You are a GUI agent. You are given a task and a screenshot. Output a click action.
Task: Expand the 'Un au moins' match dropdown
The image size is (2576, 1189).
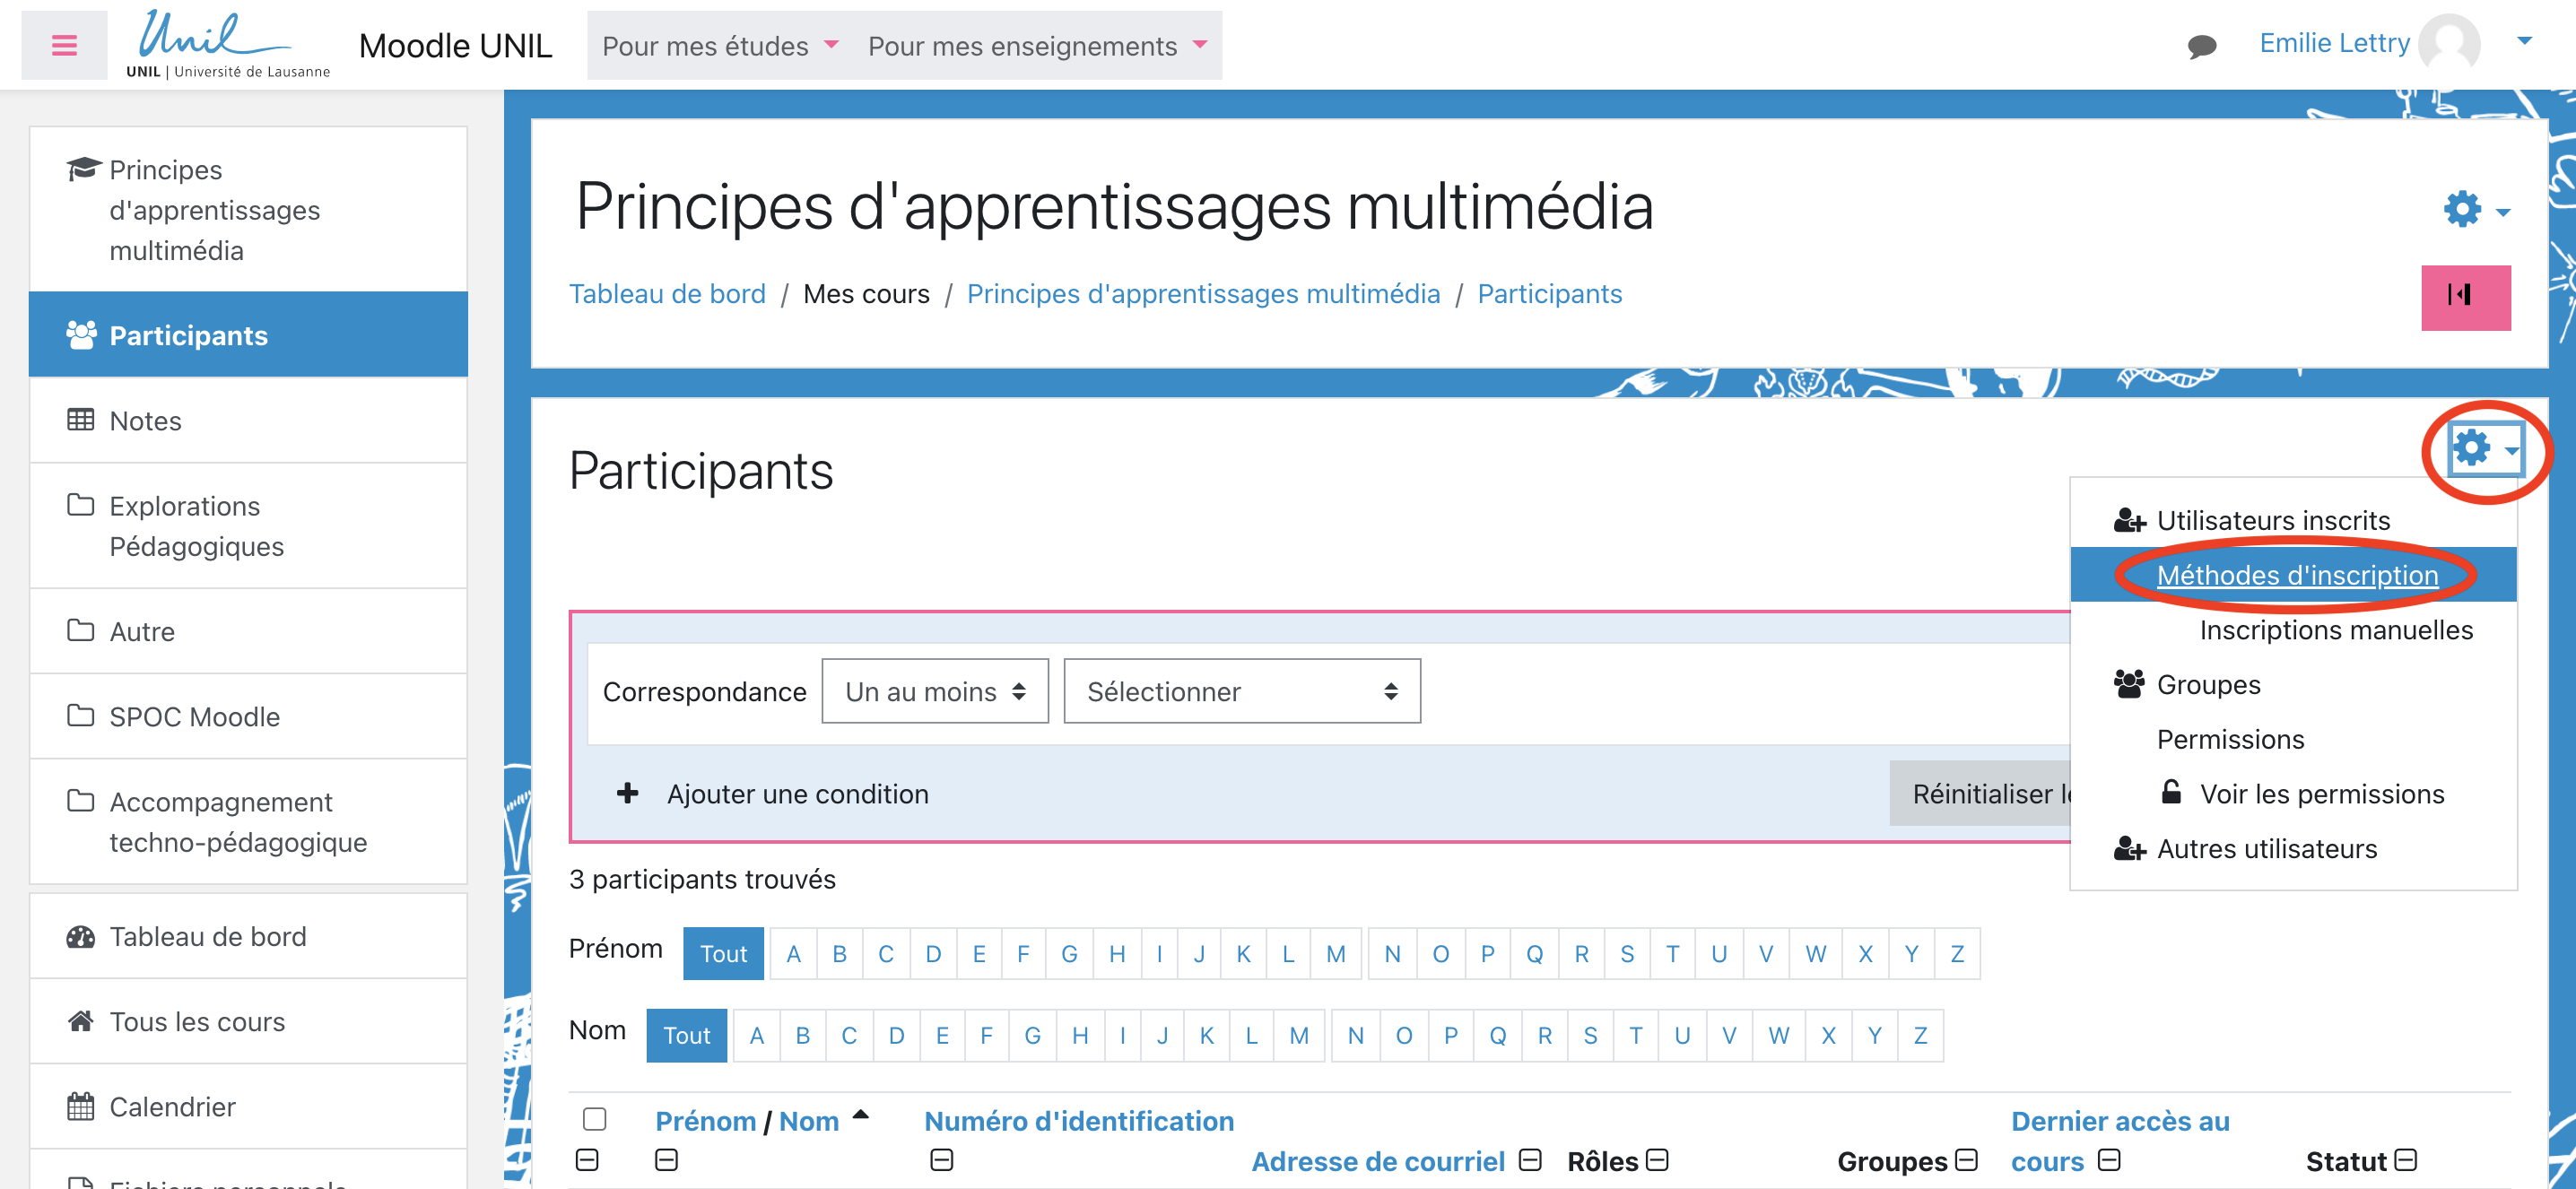pos(934,692)
